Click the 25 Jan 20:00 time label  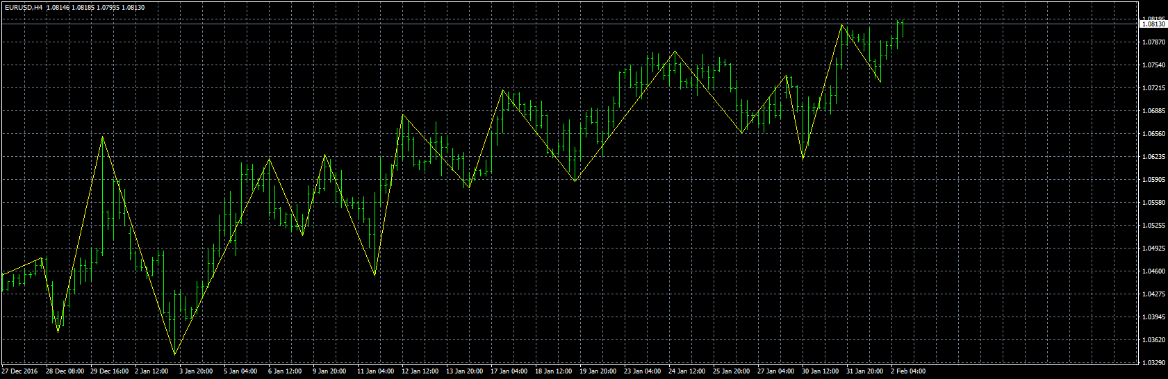pos(732,371)
